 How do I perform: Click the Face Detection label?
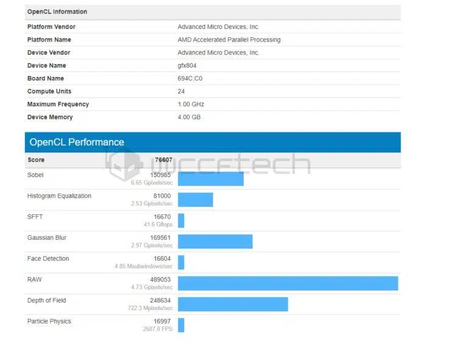pos(48,259)
